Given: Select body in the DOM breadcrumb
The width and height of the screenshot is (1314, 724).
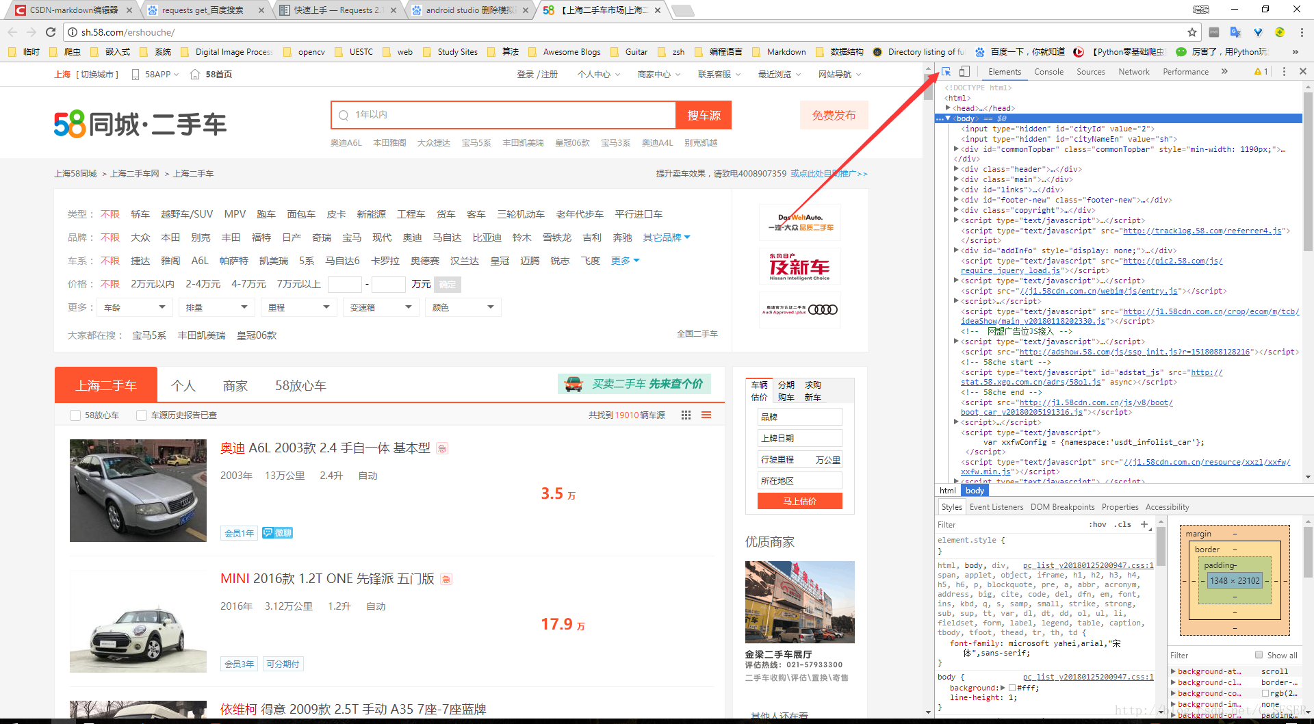Looking at the screenshot, I should (975, 491).
